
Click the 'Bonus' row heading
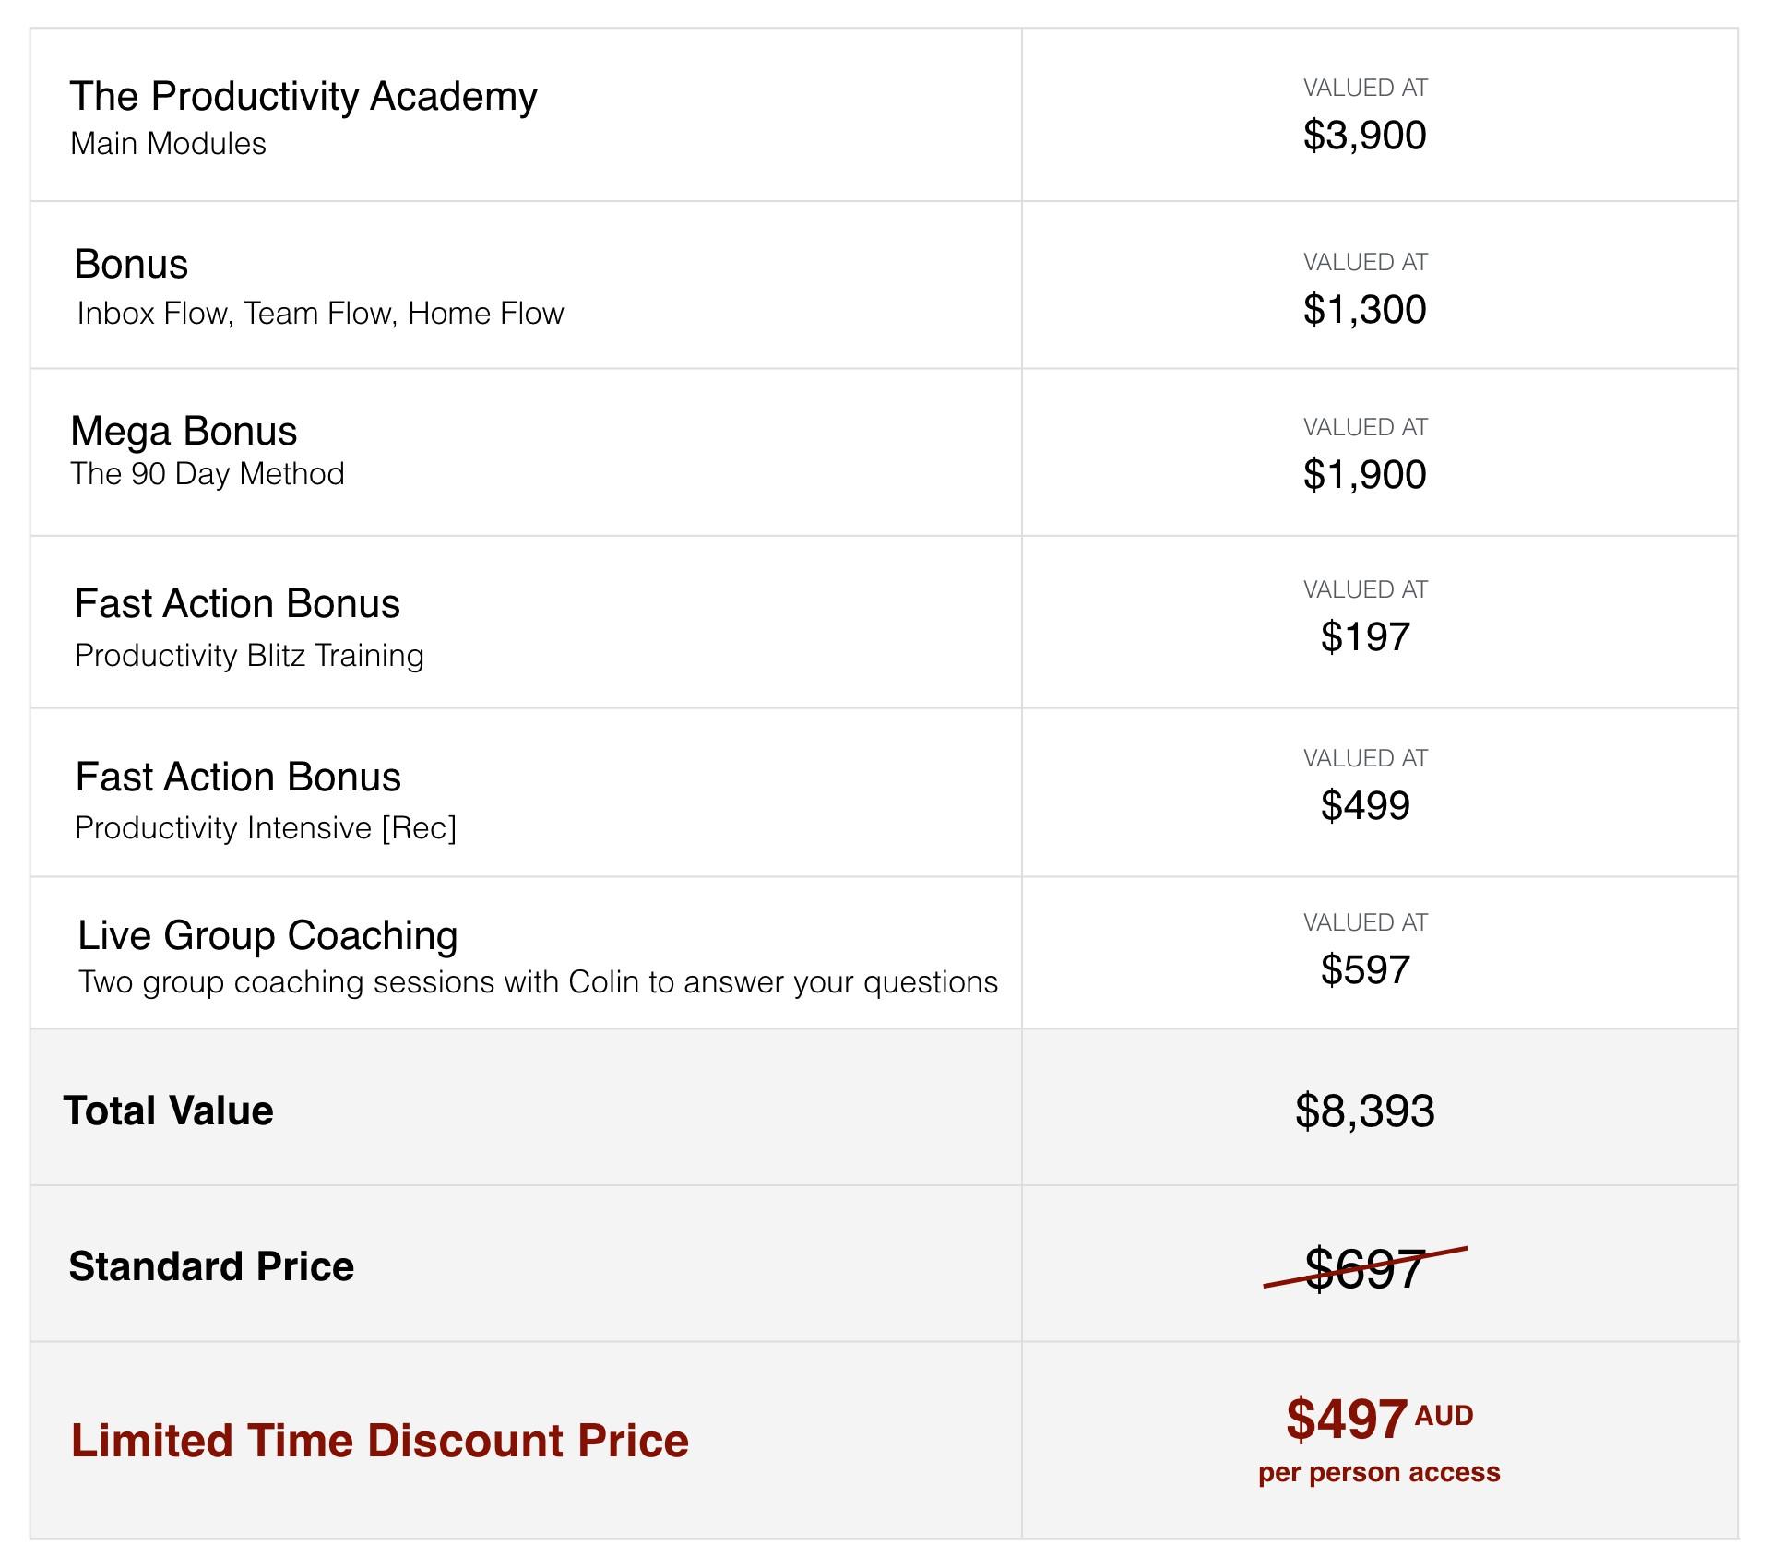pos(131,265)
